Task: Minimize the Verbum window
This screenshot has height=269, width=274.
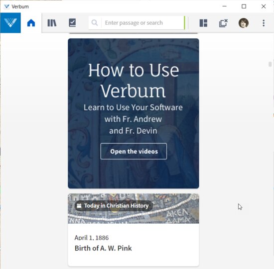Action: point(224,6)
